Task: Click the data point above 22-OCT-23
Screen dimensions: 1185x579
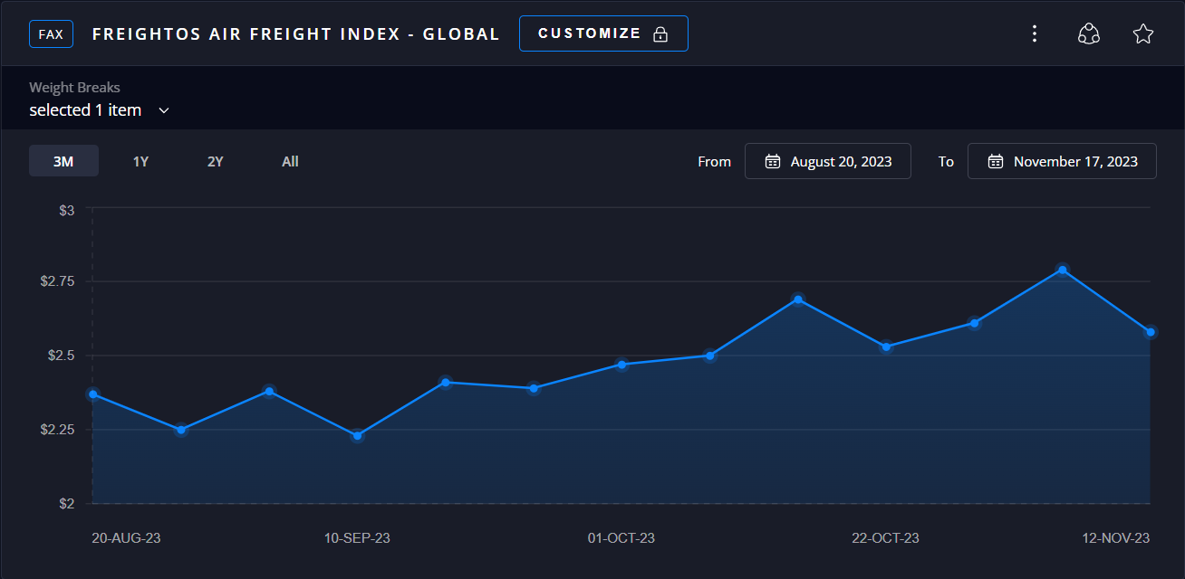Action: [x=886, y=346]
